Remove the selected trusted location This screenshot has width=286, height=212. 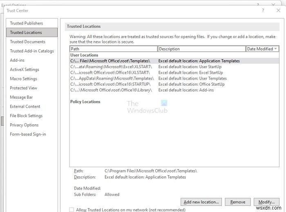[x=238, y=202]
